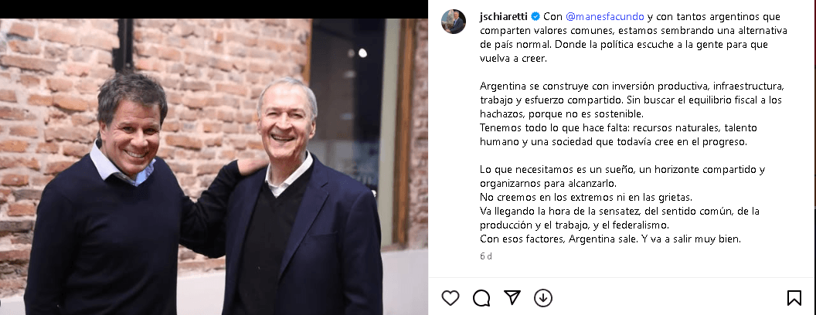The height and width of the screenshot is (315, 816).
Task: Click the circled download arrow icon
Action: (x=542, y=298)
